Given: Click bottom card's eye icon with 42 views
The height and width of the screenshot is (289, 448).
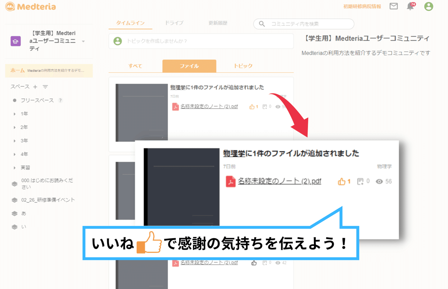Looking at the screenshot, I should pyautogui.click(x=278, y=263).
